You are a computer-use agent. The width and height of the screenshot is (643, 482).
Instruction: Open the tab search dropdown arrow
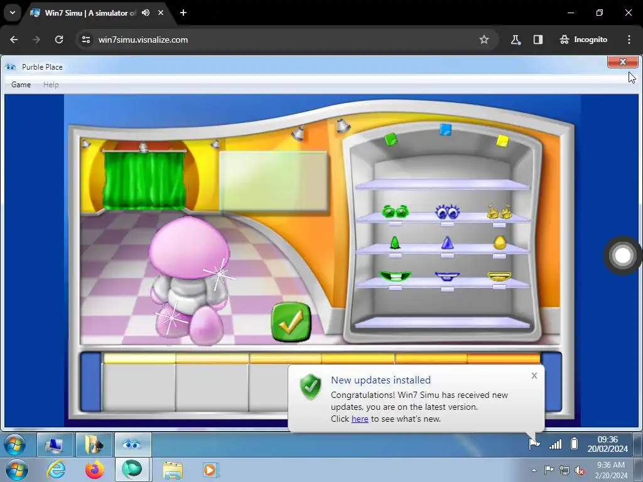tap(13, 13)
